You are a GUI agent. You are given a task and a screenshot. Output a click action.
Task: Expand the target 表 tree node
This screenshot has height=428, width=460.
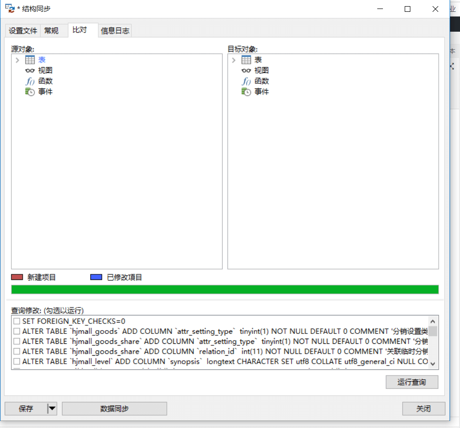234,60
